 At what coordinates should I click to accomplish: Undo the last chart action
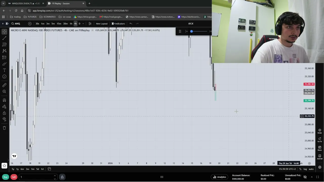coord(131,24)
